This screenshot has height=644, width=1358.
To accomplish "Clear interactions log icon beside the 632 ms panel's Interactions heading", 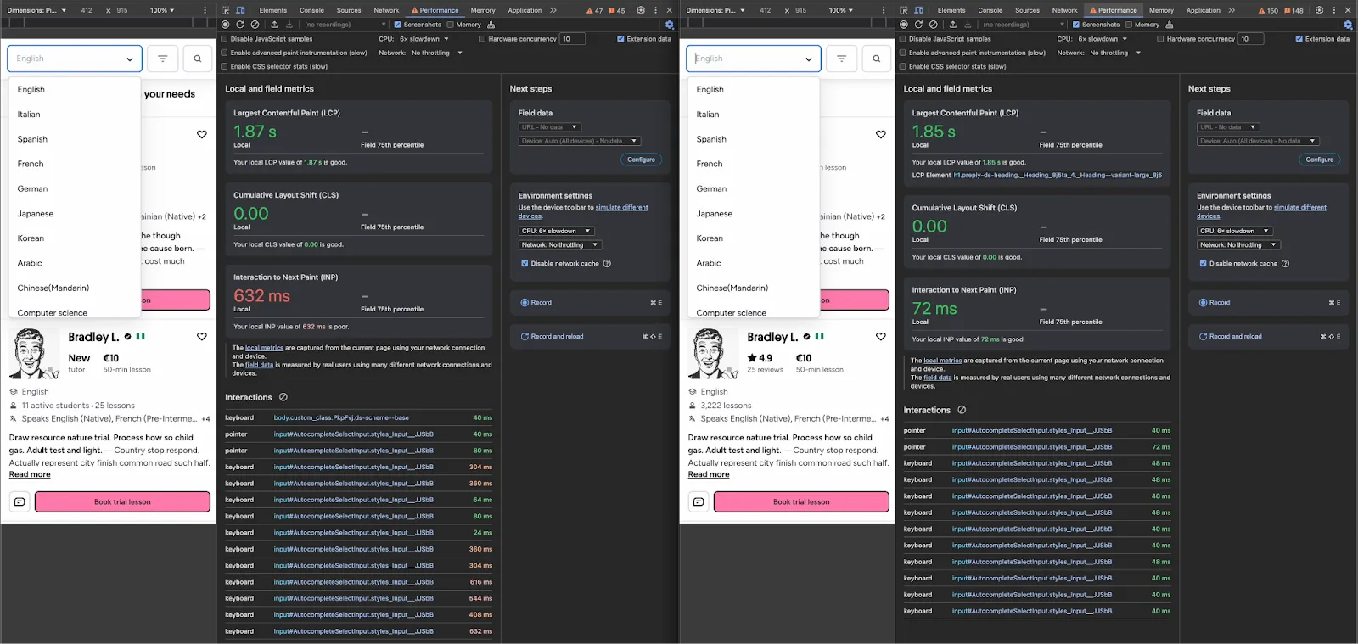I will (x=283, y=397).
